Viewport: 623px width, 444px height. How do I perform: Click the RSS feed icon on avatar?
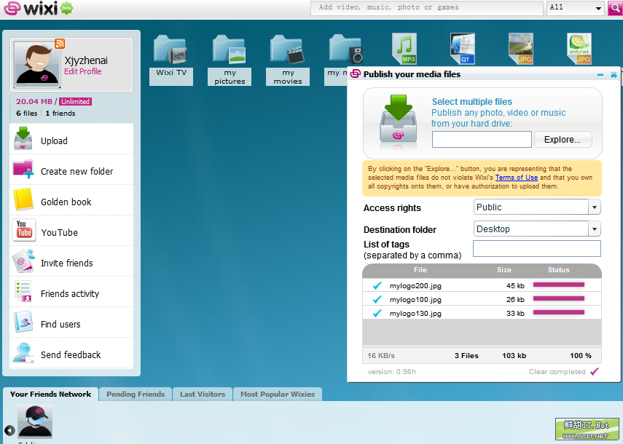pyautogui.click(x=60, y=44)
